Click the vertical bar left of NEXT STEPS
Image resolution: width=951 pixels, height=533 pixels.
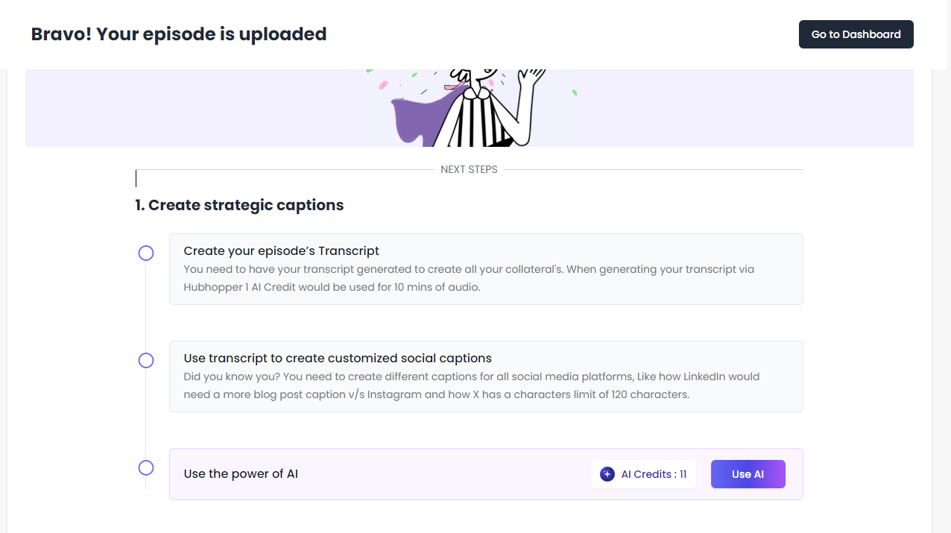coord(136,178)
